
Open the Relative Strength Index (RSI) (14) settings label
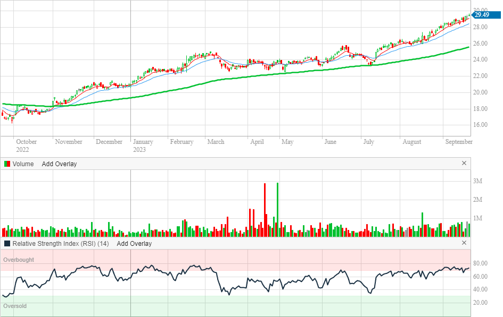point(61,244)
